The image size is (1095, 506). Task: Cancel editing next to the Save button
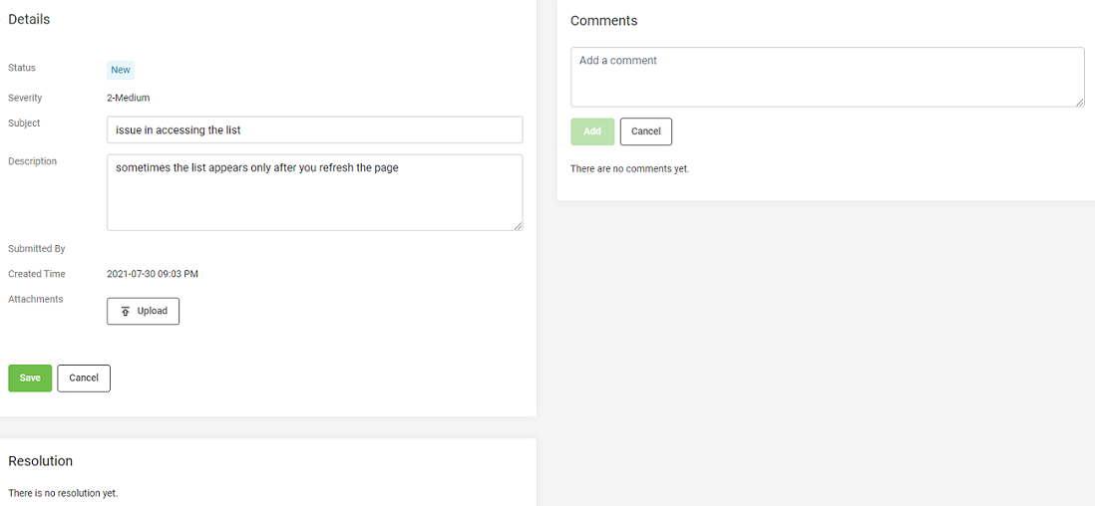[x=84, y=378]
